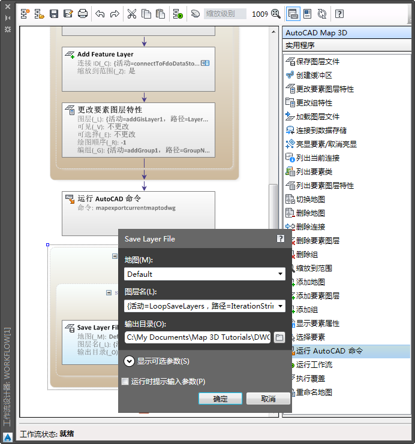Click the palette settings icon on left strip
The width and height of the screenshot is (415, 444).
pos(8,29)
